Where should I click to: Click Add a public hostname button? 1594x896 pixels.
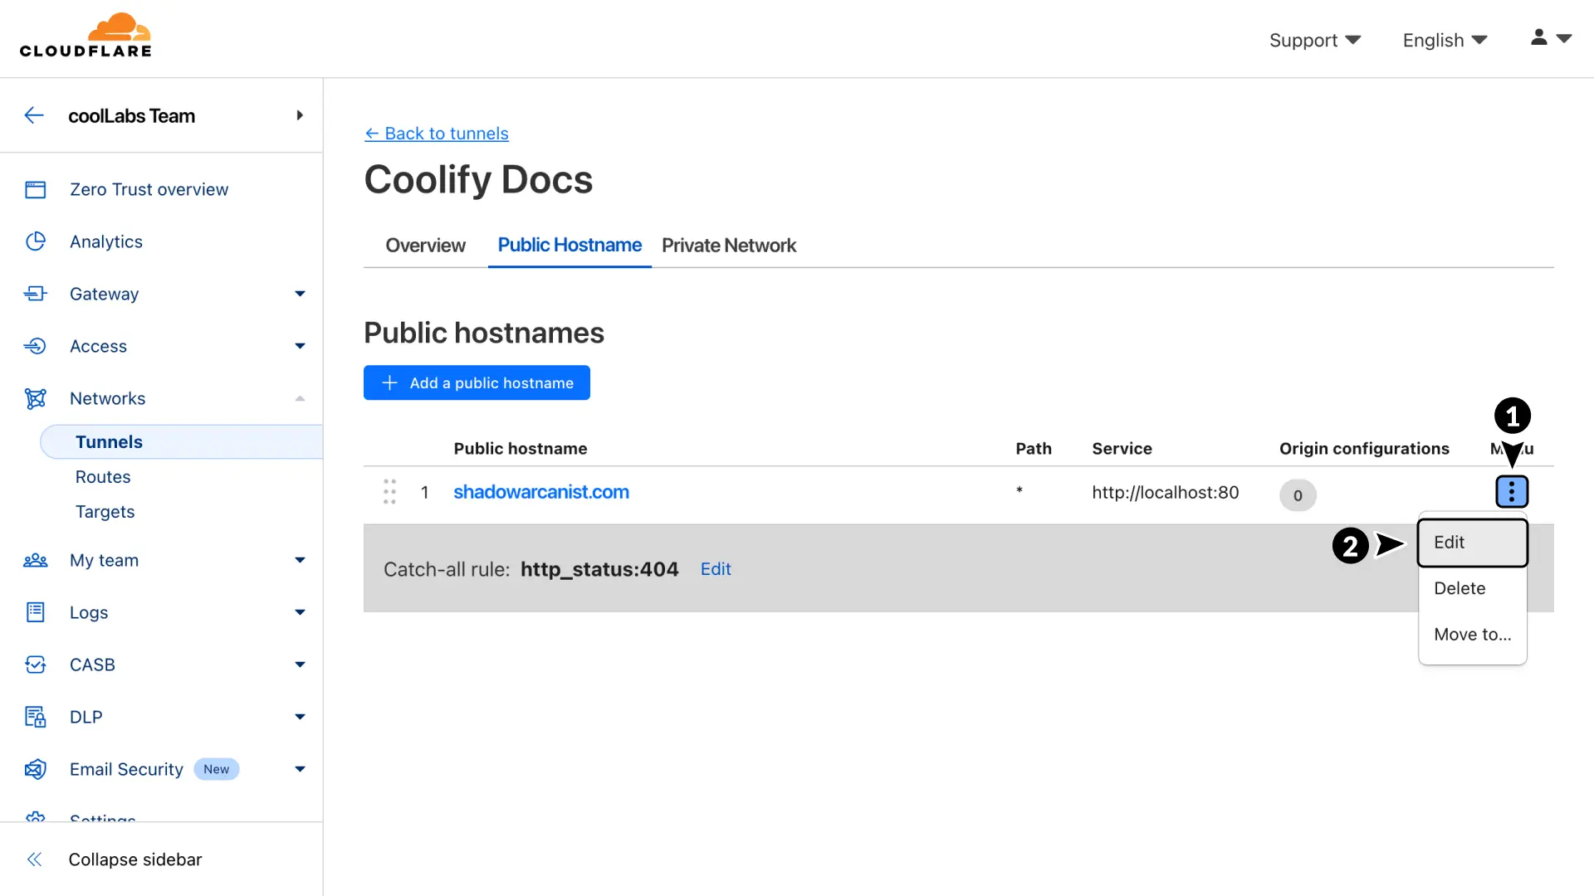[x=477, y=382]
